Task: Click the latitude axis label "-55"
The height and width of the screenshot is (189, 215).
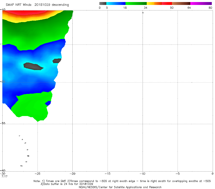Action: (x=3, y=123)
